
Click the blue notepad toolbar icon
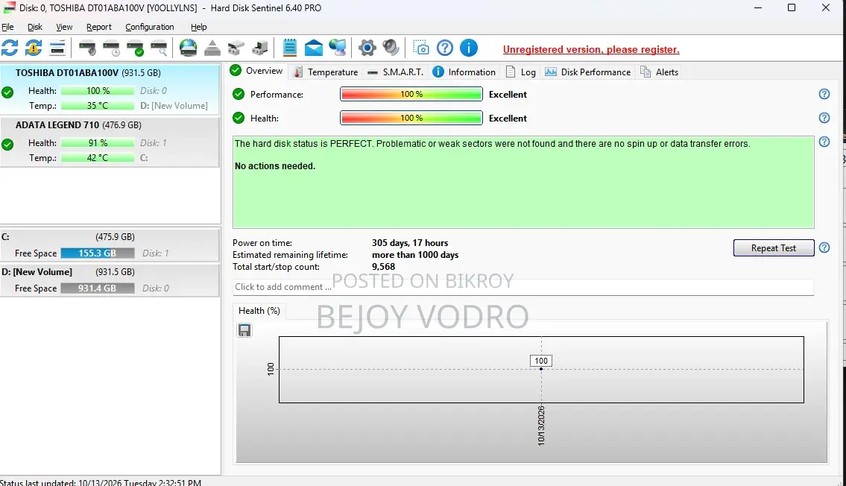click(290, 48)
